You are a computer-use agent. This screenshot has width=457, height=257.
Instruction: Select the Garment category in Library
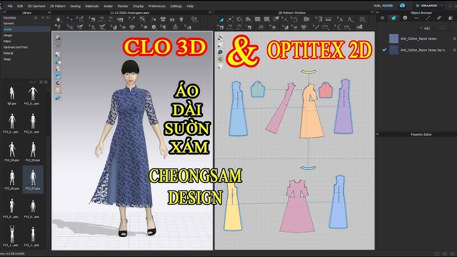click(x=9, y=23)
